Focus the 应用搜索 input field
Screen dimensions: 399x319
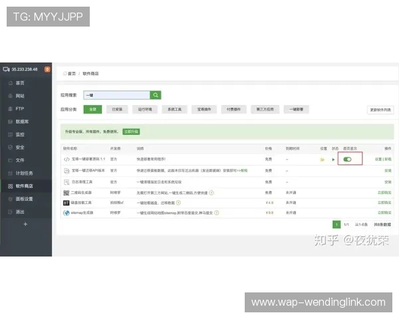(x=117, y=95)
